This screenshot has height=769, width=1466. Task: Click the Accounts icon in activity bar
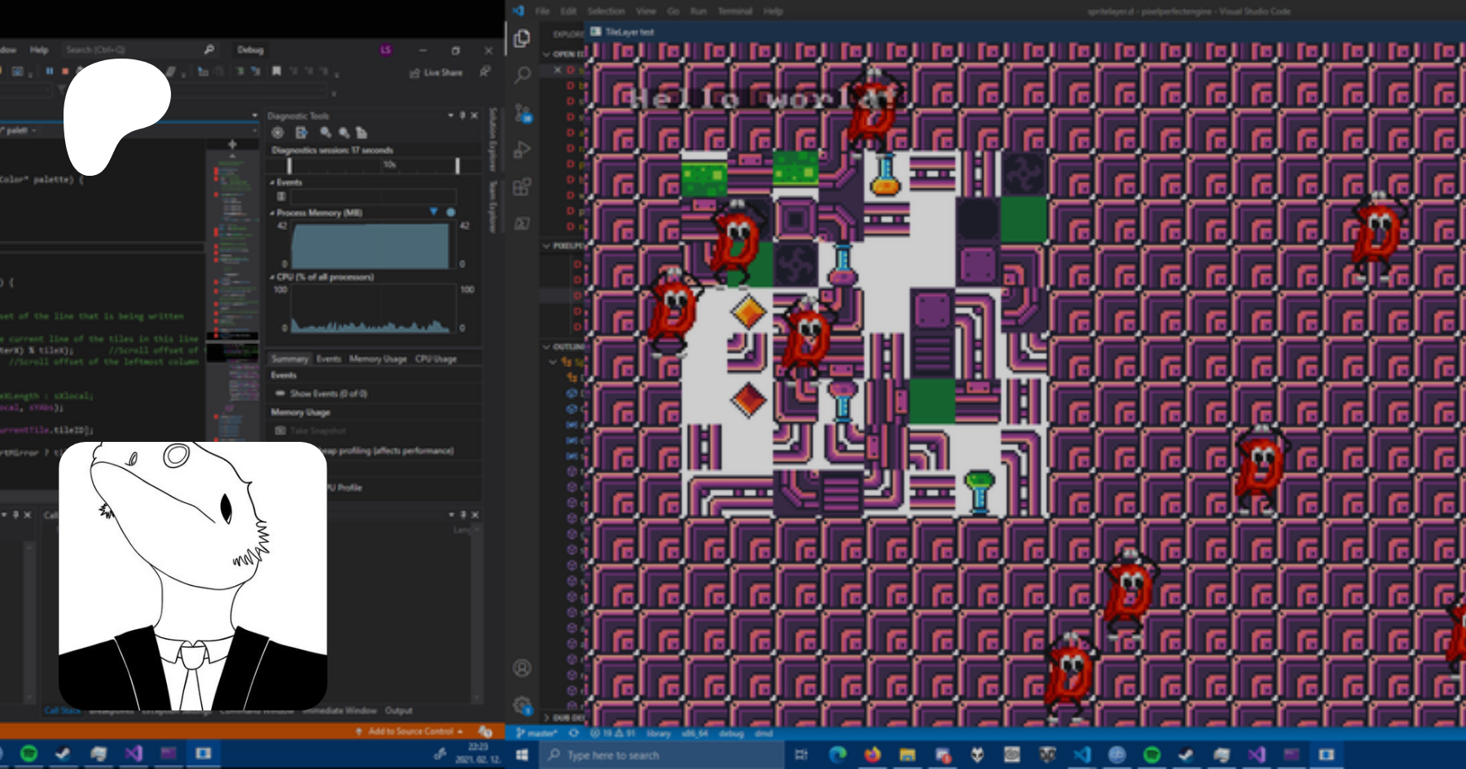[522, 668]
